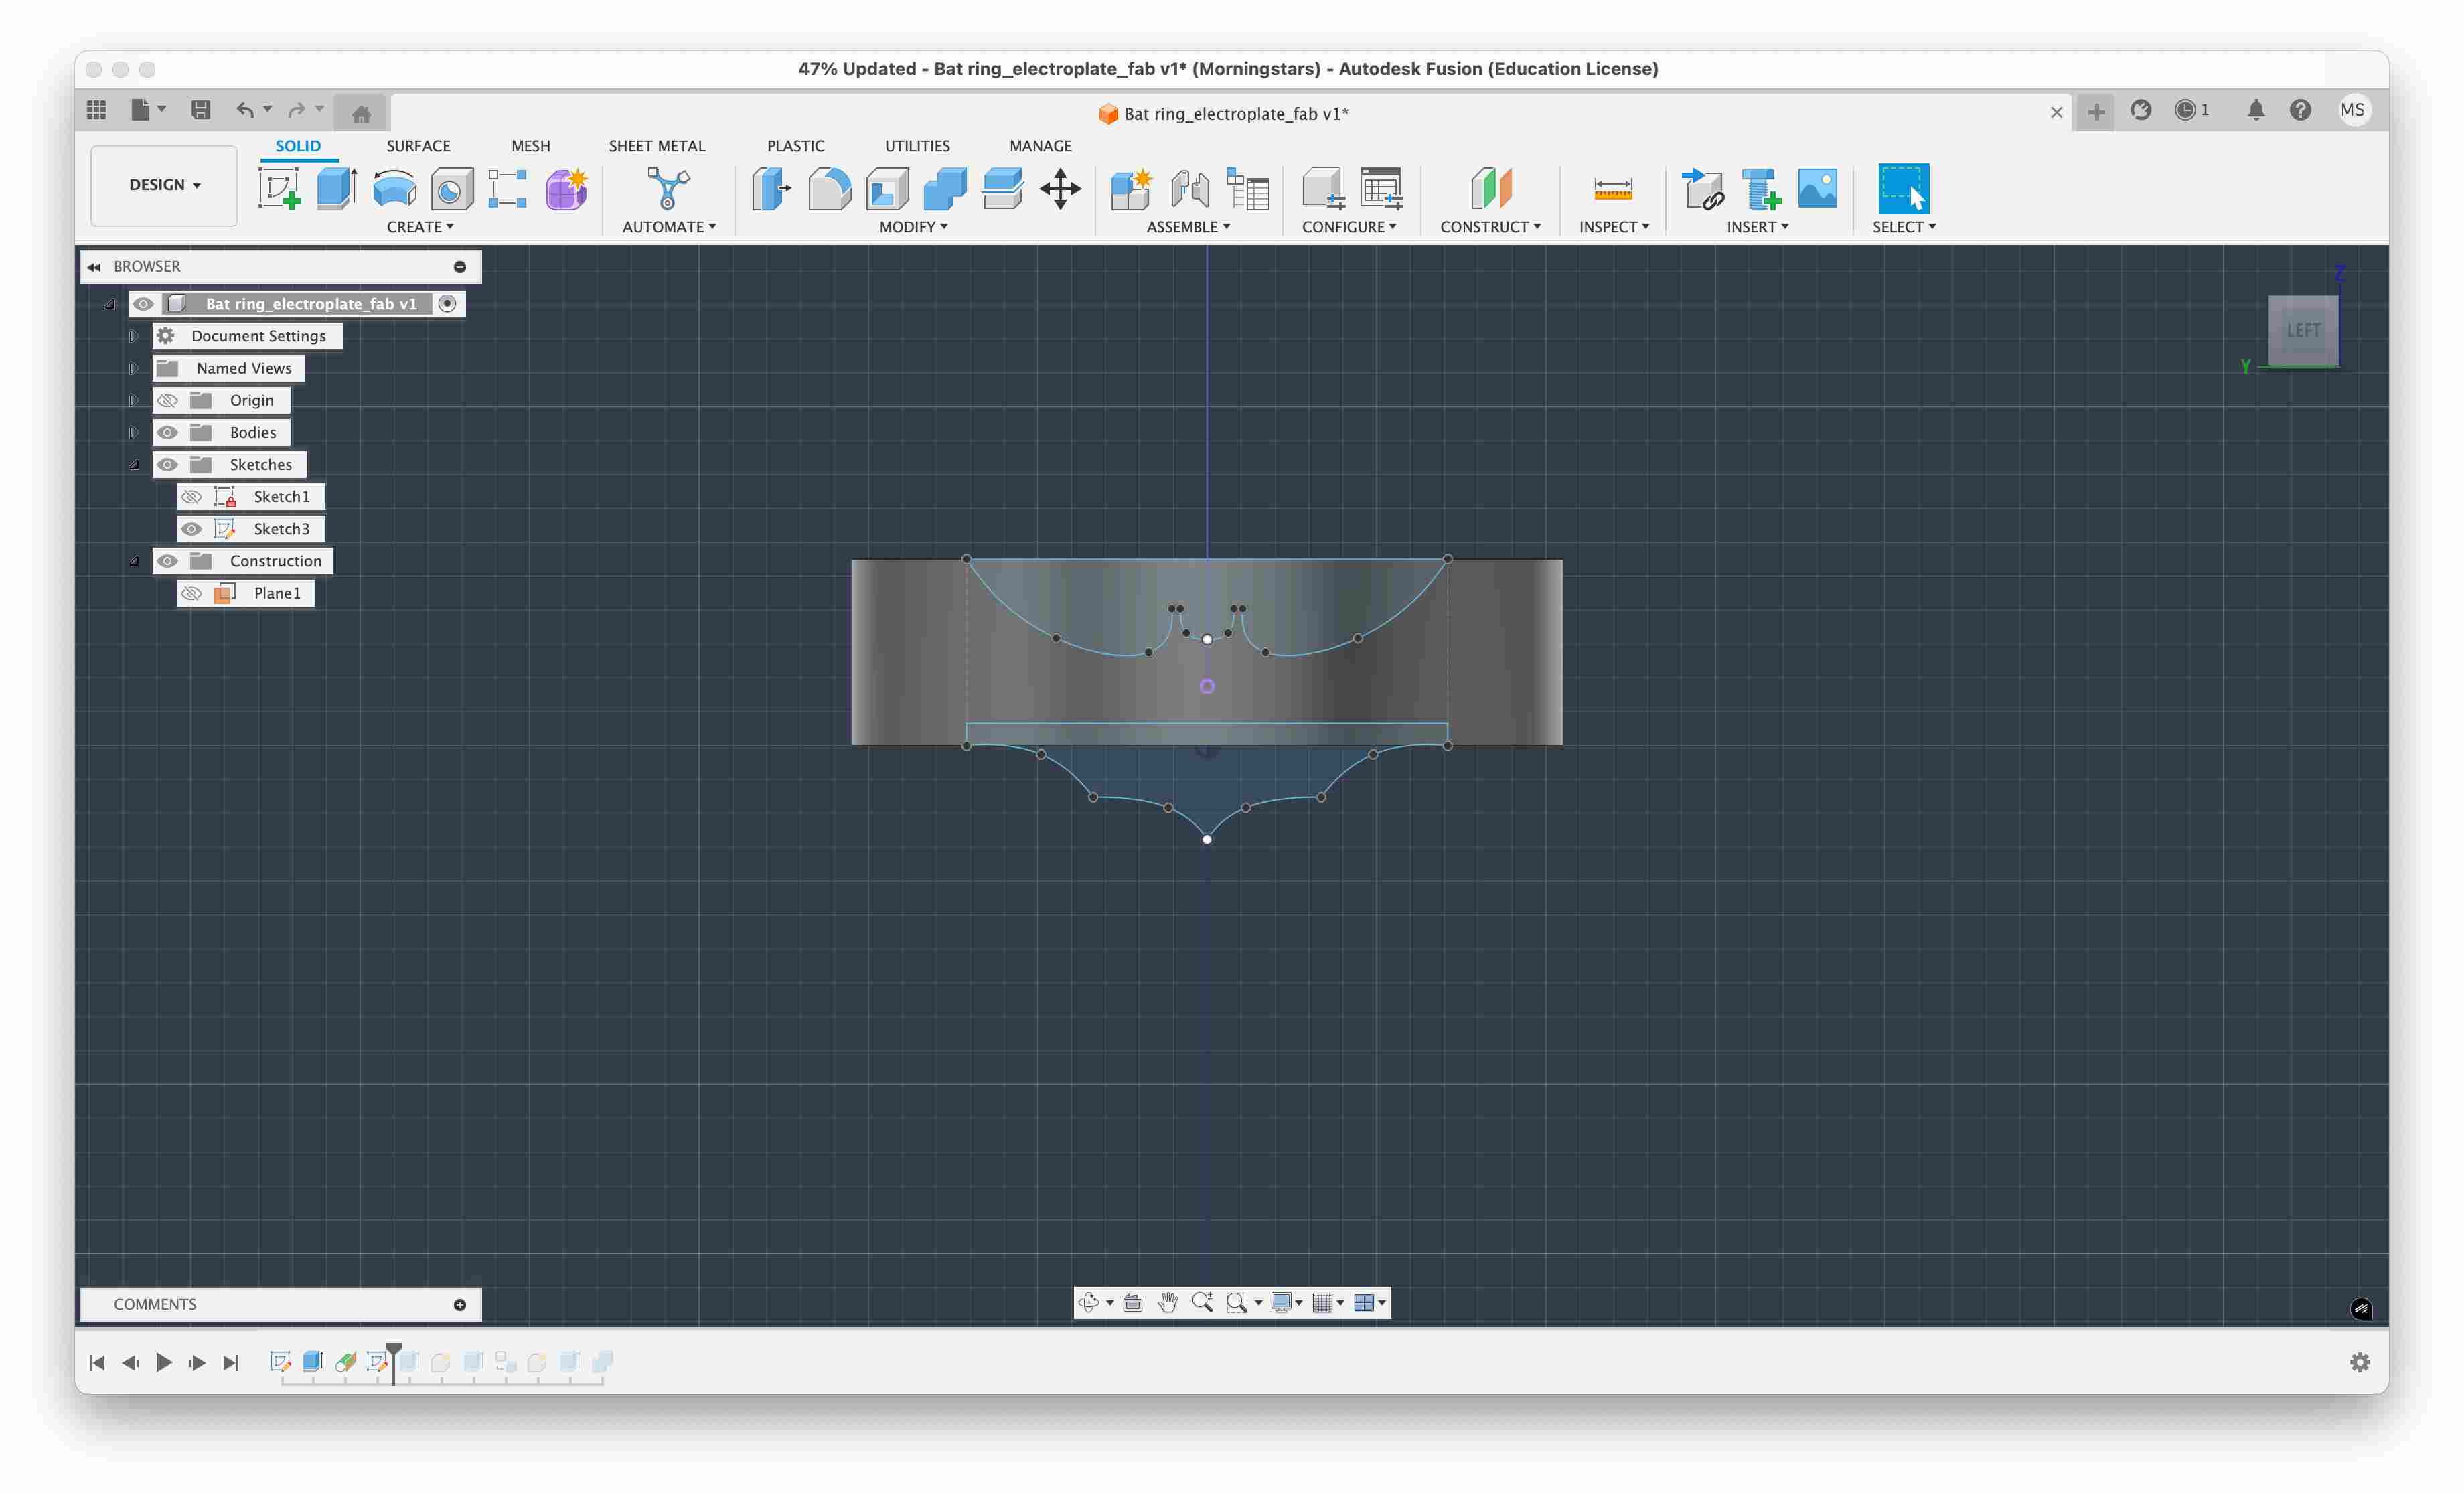The height and width of the screenshot is (1493, 2464).
Task: Save the document with the disk icon
Action: click(200, 110)
